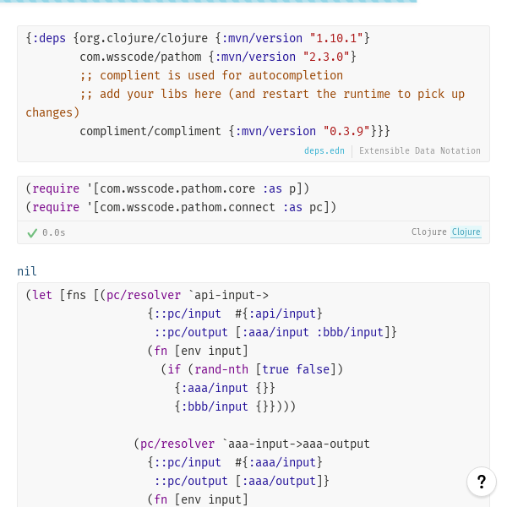The width and height of the screenshot is (507, 507).
Task: Place cursor in pathom.core require line
Action: (167, 188)
